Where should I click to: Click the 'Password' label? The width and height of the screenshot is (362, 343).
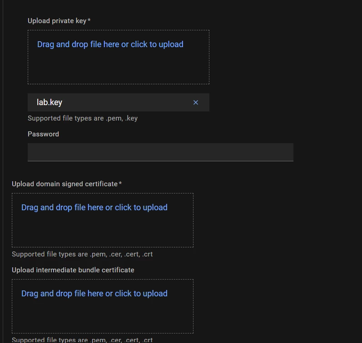43,134
